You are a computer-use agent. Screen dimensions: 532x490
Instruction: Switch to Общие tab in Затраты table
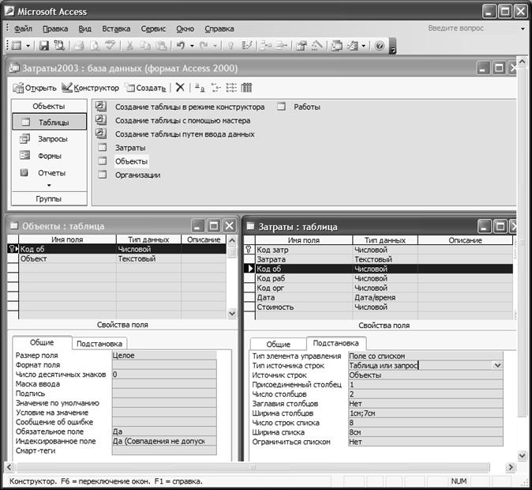point(277,344)
